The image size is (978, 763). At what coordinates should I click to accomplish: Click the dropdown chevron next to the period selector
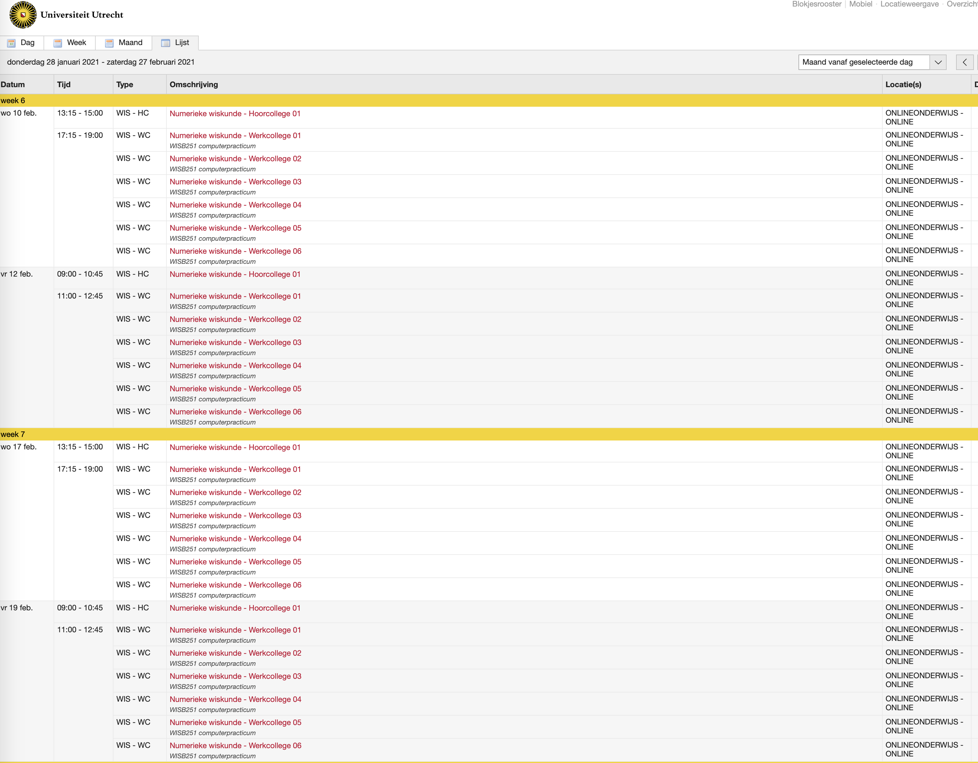point(938,62)
